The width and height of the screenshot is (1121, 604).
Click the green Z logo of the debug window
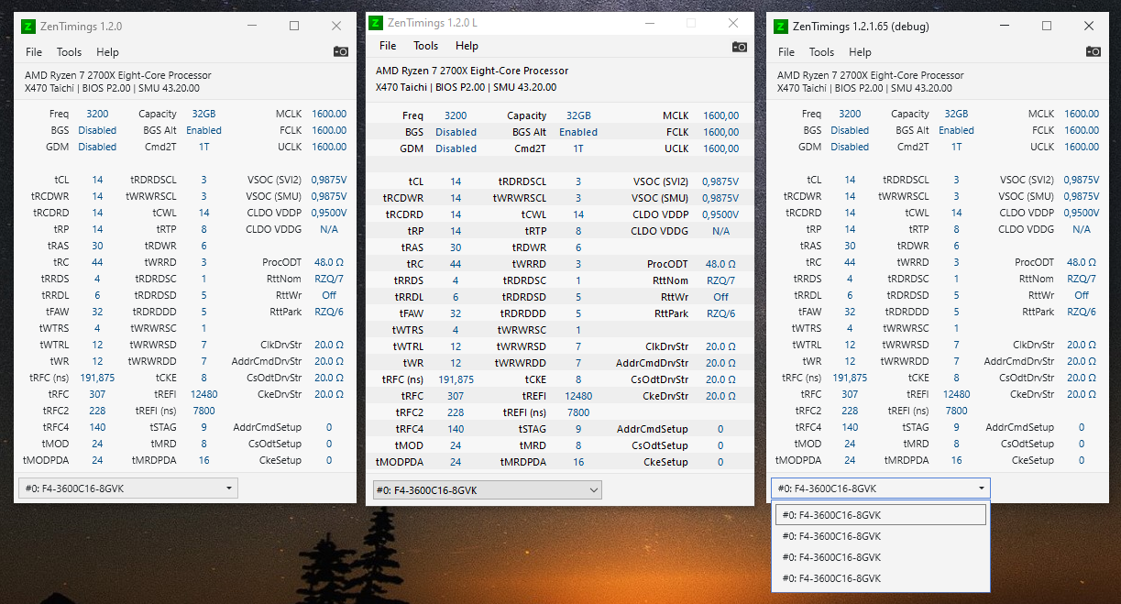(x=782, y=27)
